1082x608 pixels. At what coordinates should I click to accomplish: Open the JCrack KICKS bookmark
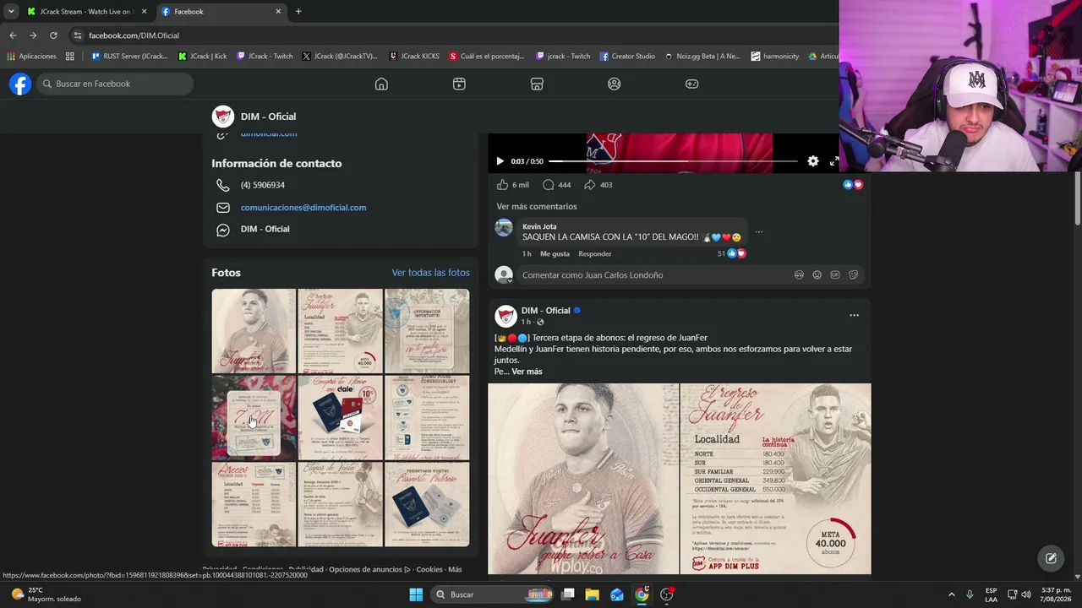coord(414,57)
